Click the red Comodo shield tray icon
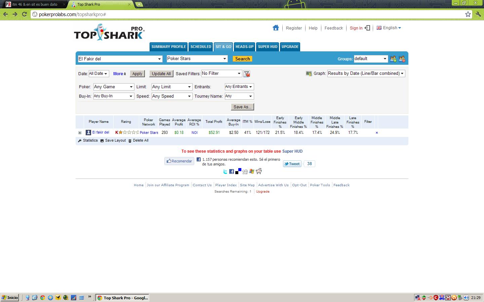Image resolution: width=484 pixels, height=302 pixels. point(436,298)
